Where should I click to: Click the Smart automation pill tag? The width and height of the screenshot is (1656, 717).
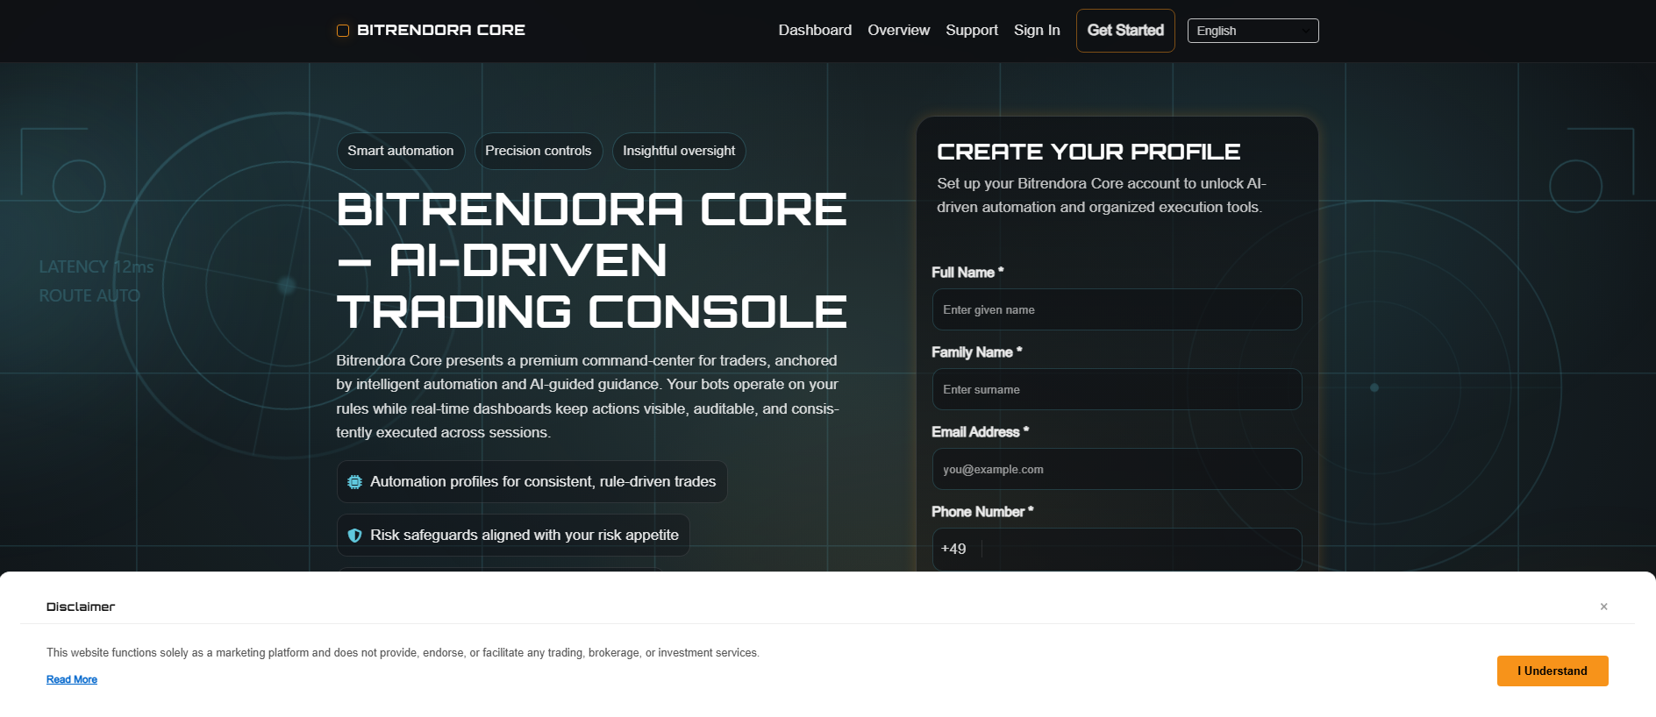pyautogui.click(x=401, y=151)
